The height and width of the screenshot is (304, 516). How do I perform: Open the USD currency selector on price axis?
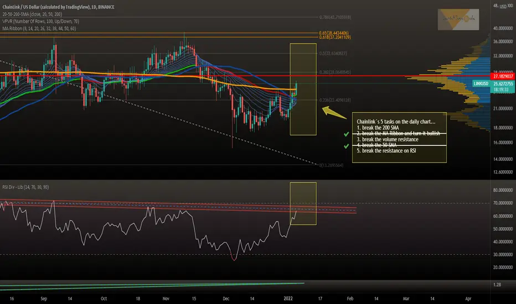tap(503, 7)
